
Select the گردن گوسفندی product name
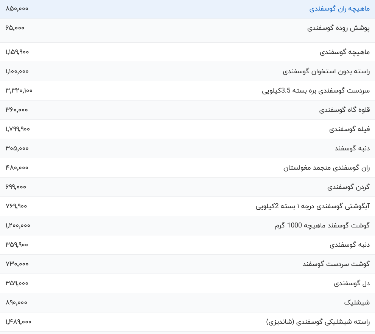[349, 187]
